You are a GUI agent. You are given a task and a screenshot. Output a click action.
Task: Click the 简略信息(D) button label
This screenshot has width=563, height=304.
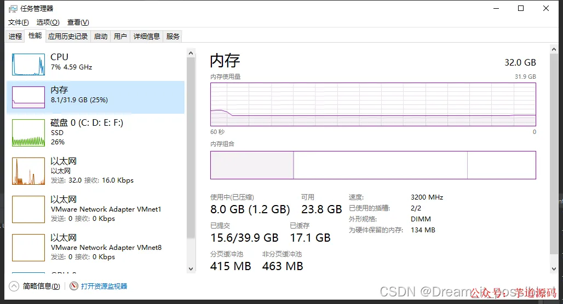click(41, 286)
